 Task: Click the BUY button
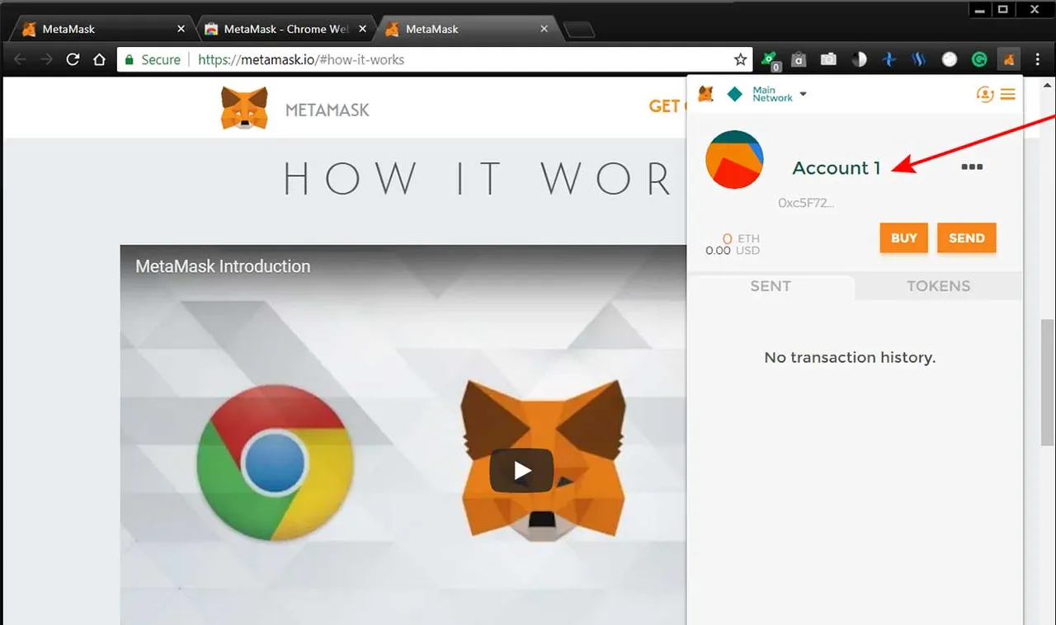pyautogui.click(x=904, y=238)
